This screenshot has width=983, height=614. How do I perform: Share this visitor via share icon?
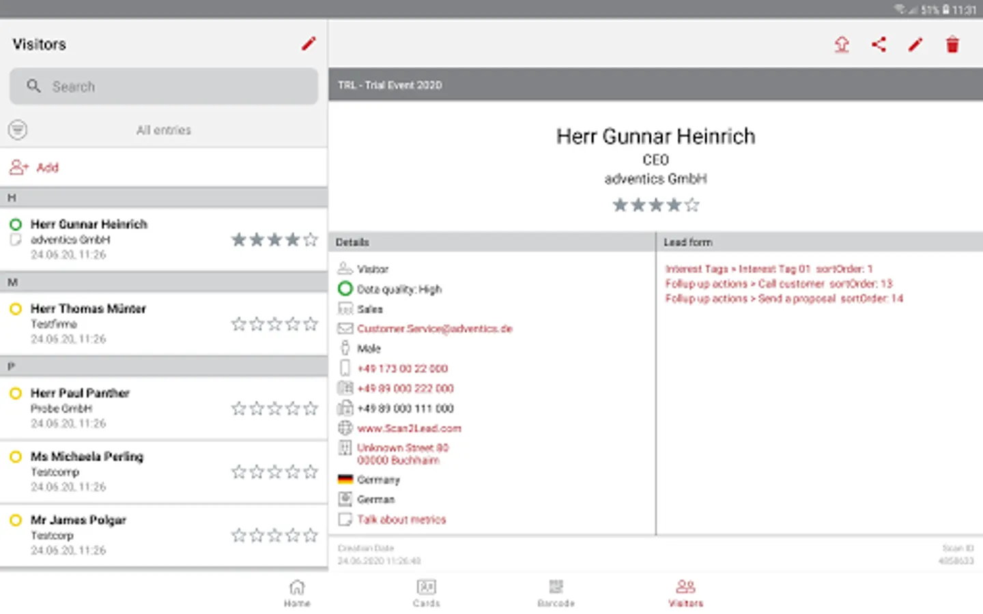879,44
